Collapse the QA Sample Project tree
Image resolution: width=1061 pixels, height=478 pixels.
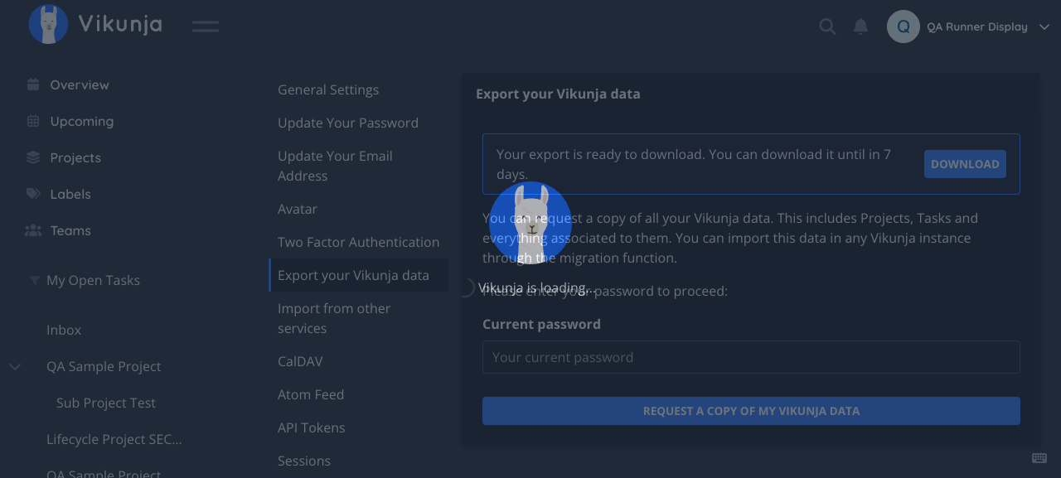pyautogui.click(x=15, y=366)
